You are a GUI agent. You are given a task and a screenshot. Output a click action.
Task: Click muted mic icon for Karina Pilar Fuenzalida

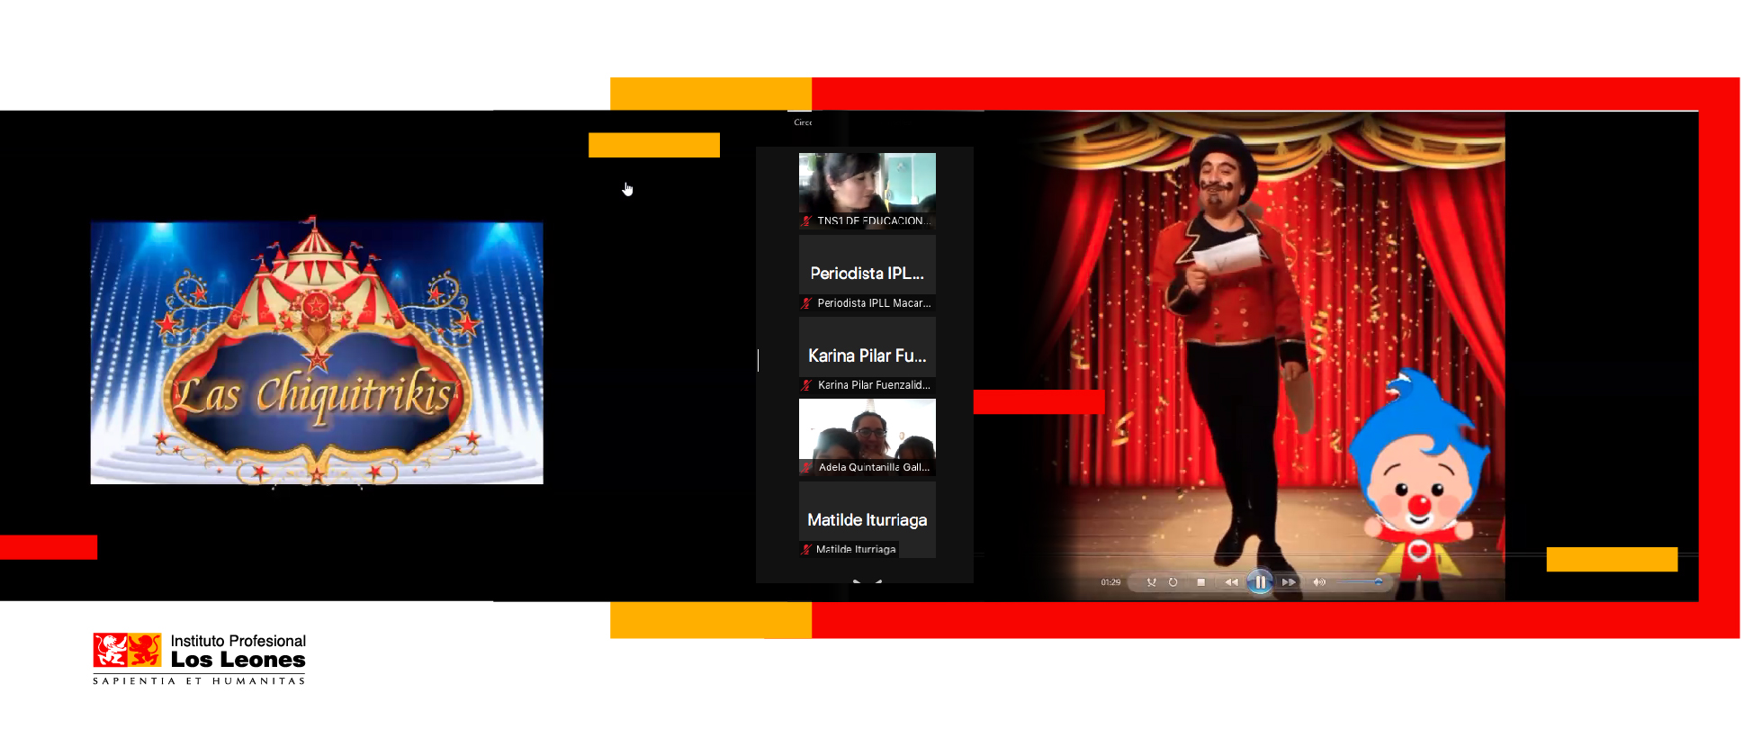(x=807, y=385)
